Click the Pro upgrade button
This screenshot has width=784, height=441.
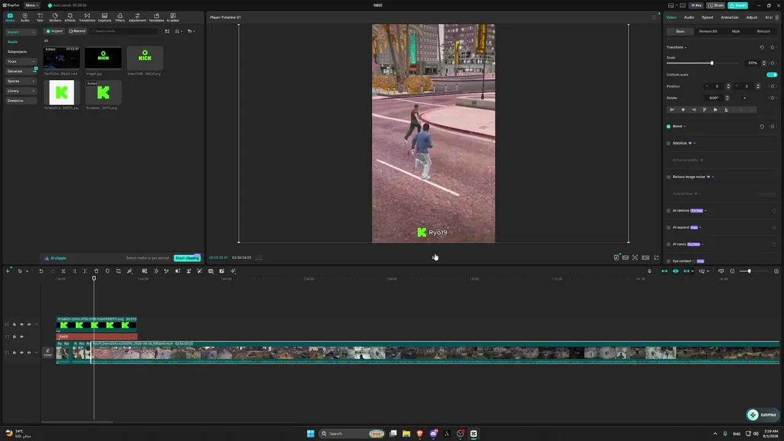click(695, 5)
